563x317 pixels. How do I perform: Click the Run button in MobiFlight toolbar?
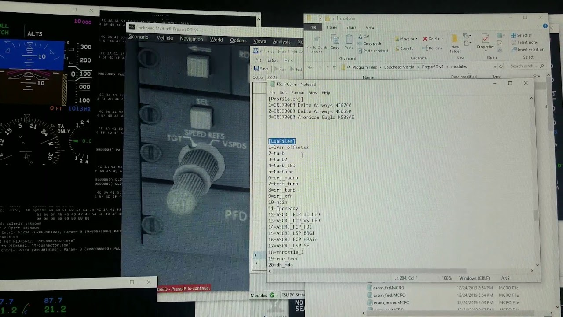(280, 69)
